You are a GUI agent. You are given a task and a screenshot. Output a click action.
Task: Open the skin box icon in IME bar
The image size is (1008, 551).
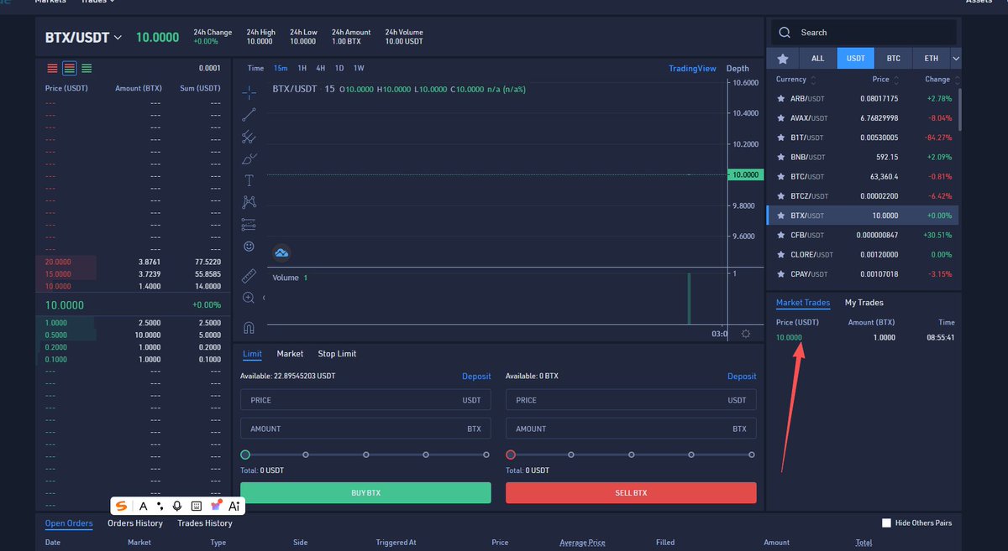coord(216,506)
